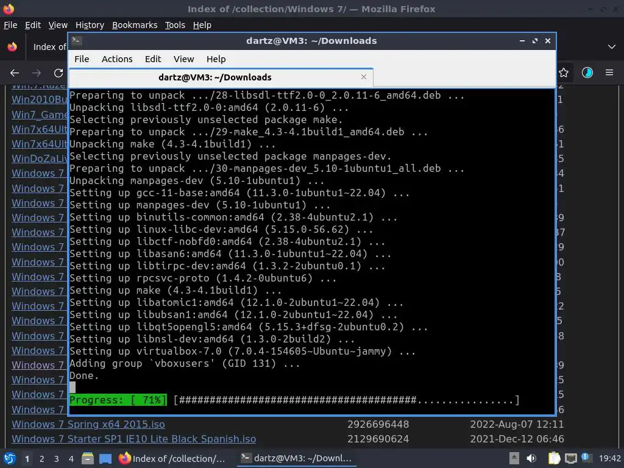Open the WinDoZaLiv... link in Firefox
The width and height of the screenshot is (624, 468).
(x=40, y=158)
